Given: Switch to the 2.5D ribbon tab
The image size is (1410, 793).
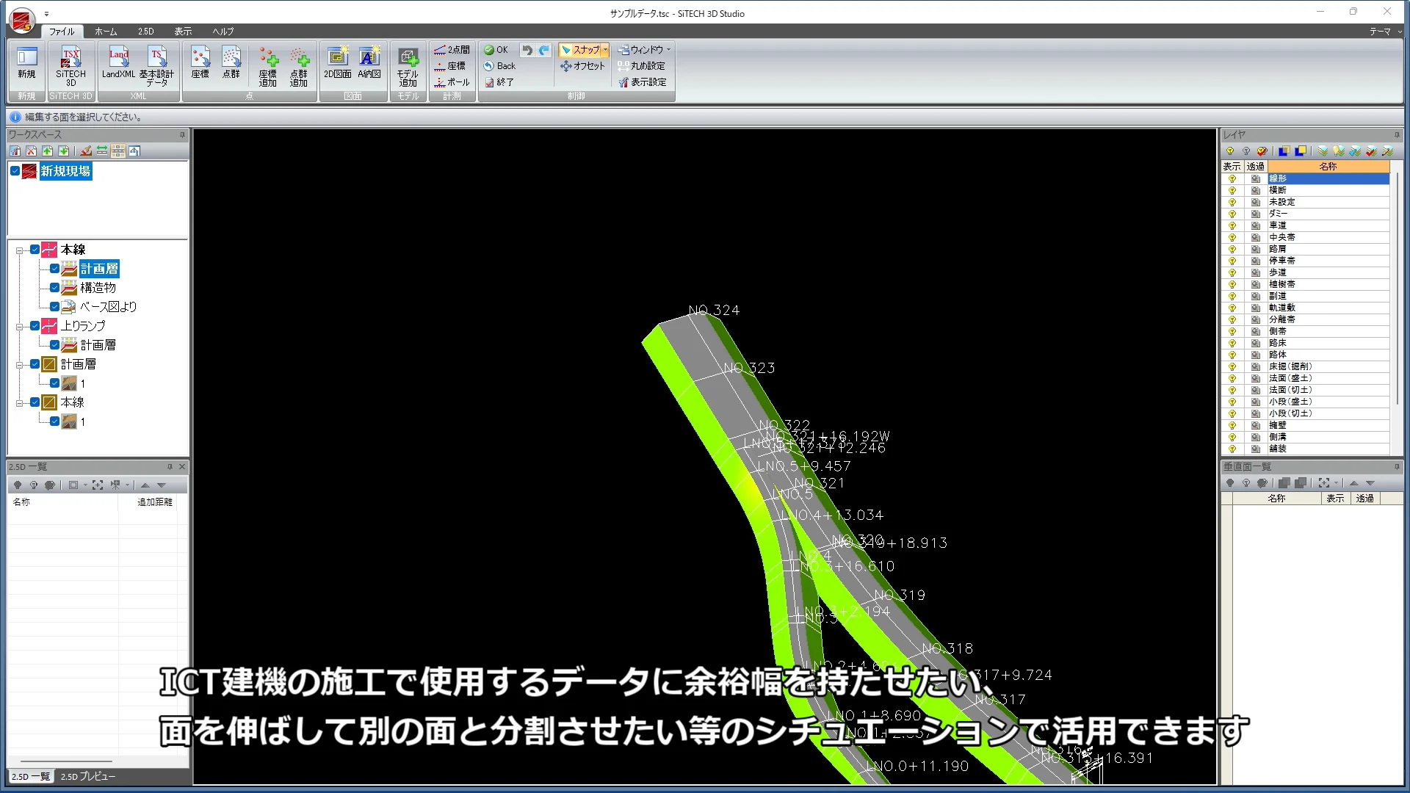Looking at the screenshot, I should click(x=145, y=32).
